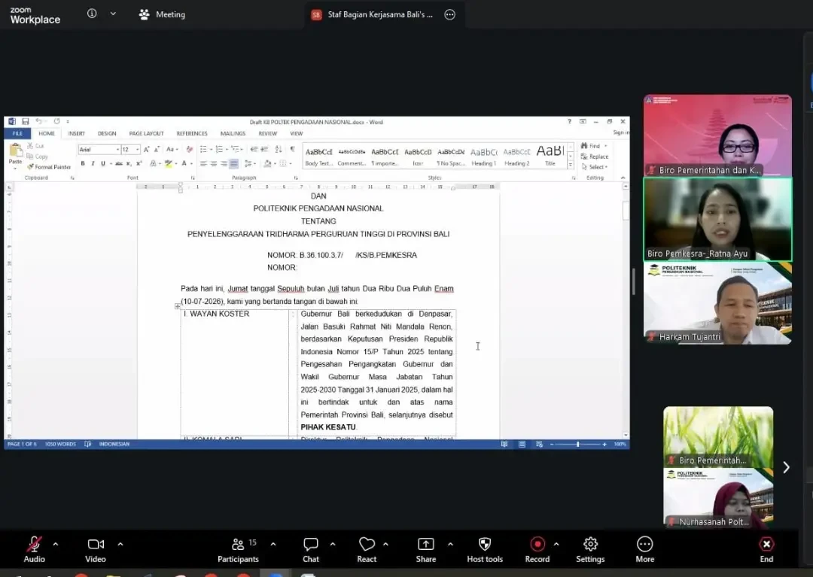
Task: Switch to the REVIEW ribbon tab
Action: (267, 133)
